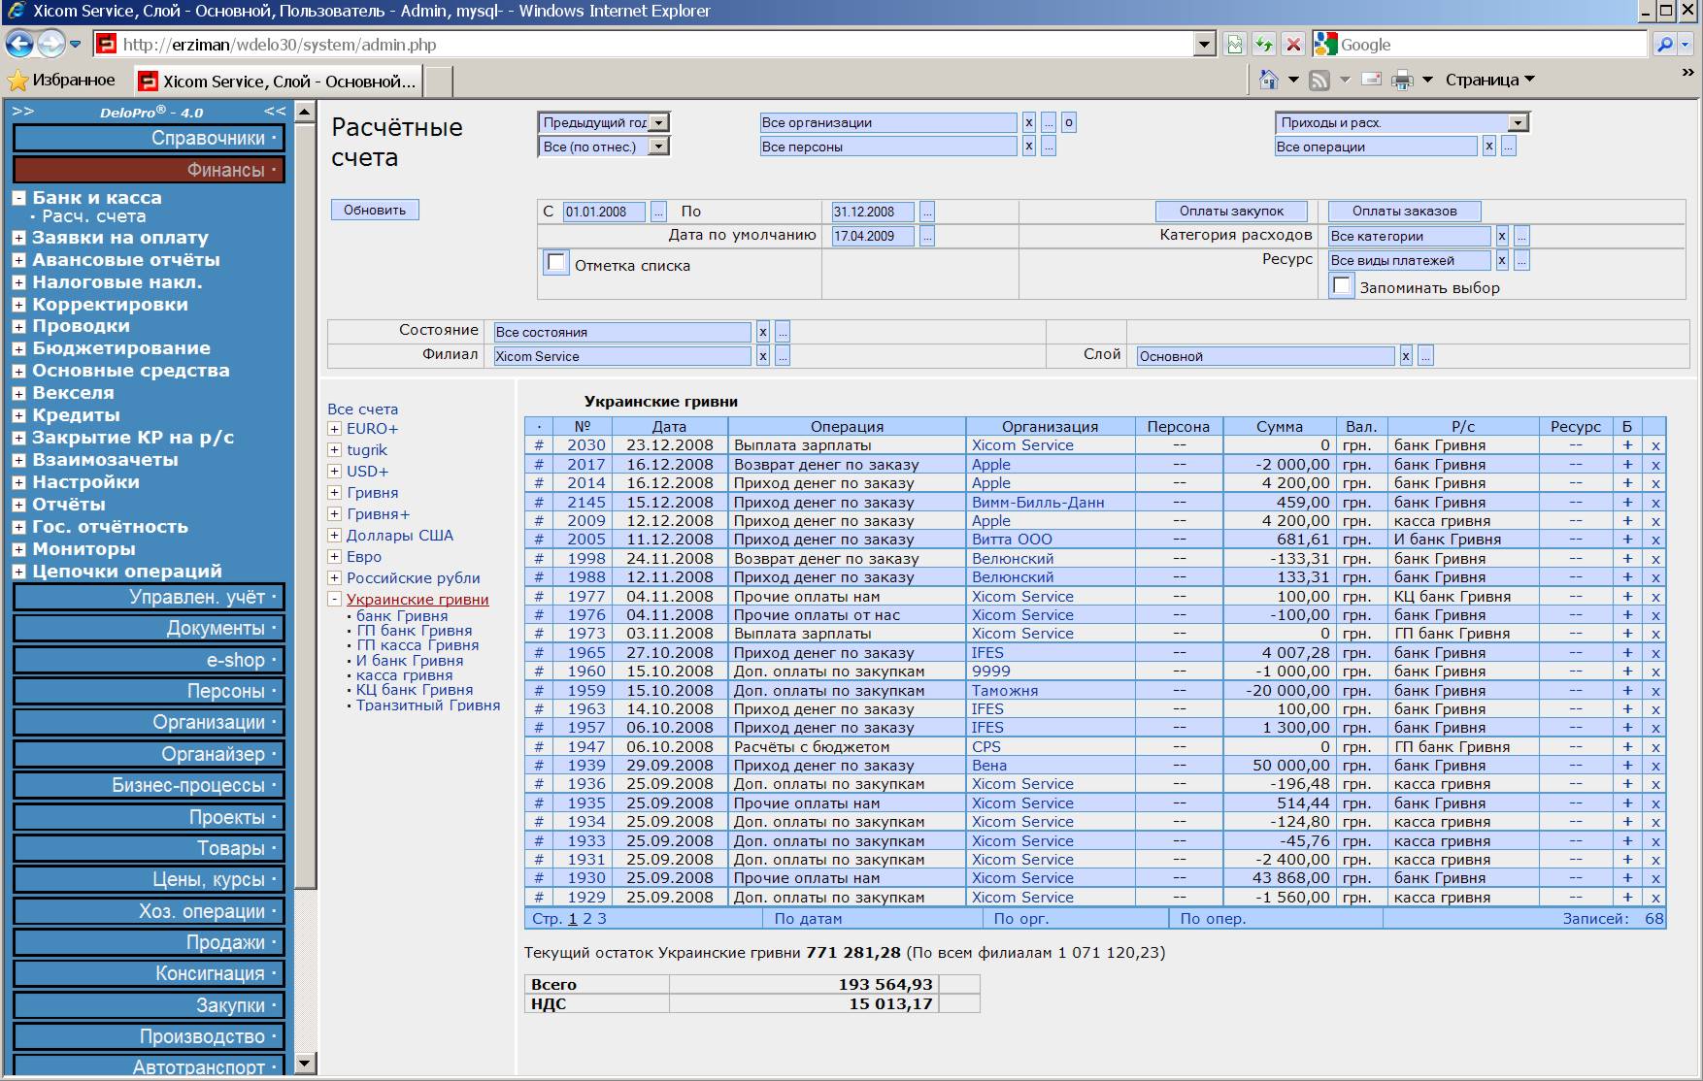Collapse the Украинские гривни node

click(x=334, y=600)
